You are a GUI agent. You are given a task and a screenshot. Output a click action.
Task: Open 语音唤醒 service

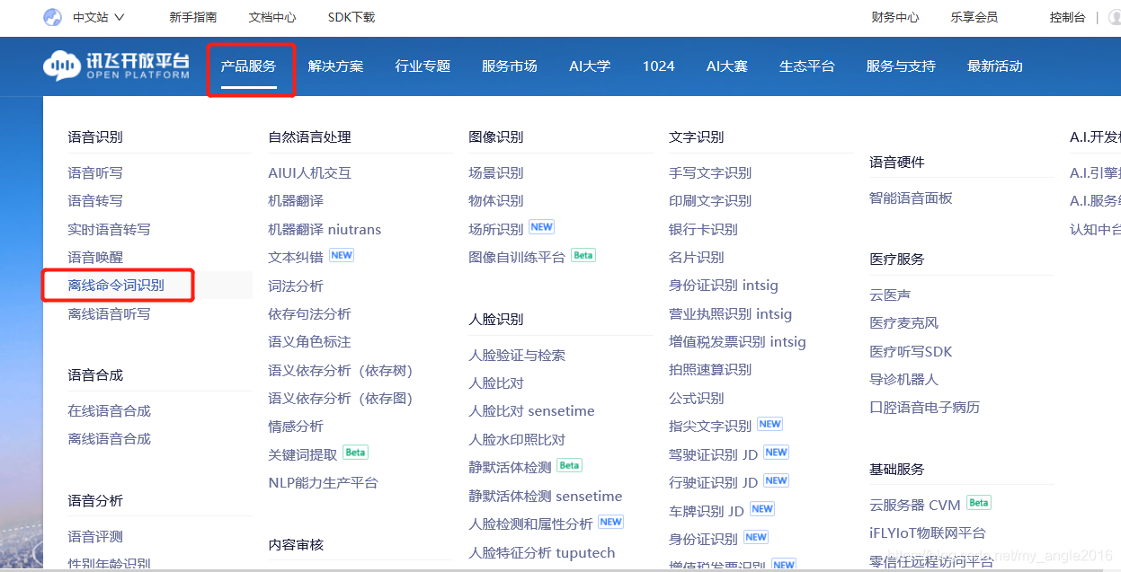coord(95,257)
